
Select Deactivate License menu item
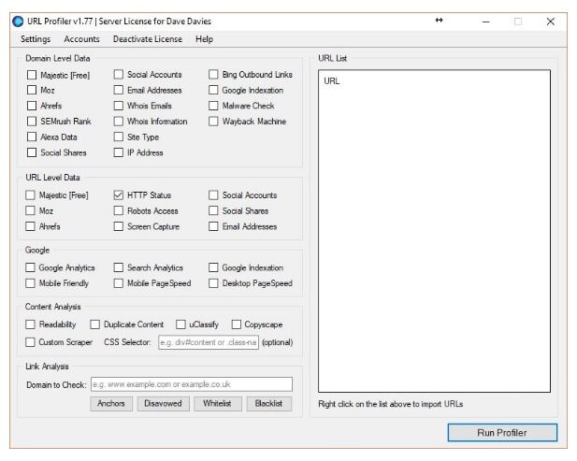pos(148,39)
